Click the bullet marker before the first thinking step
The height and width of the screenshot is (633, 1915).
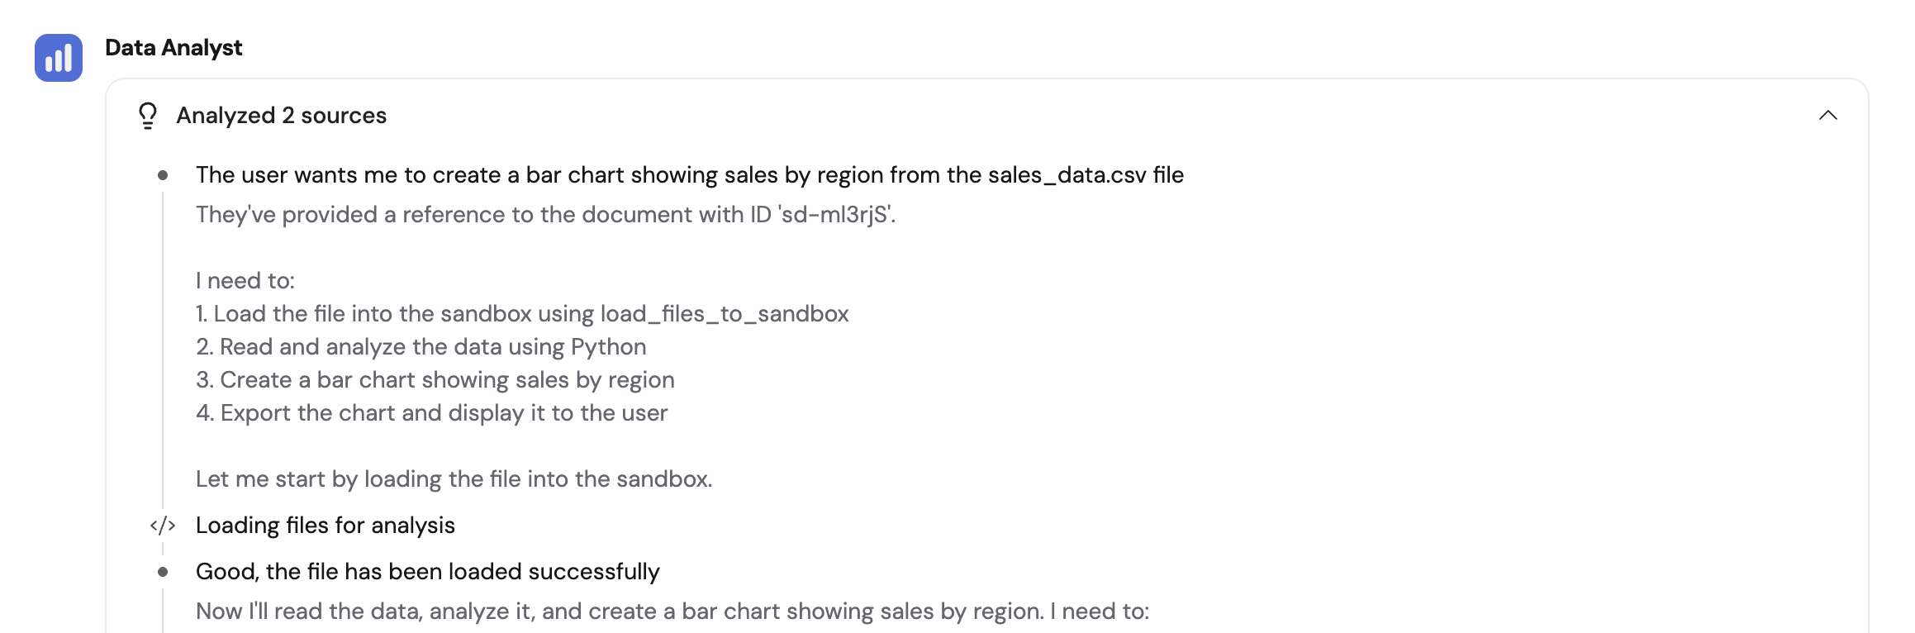[x=163, y=175]
